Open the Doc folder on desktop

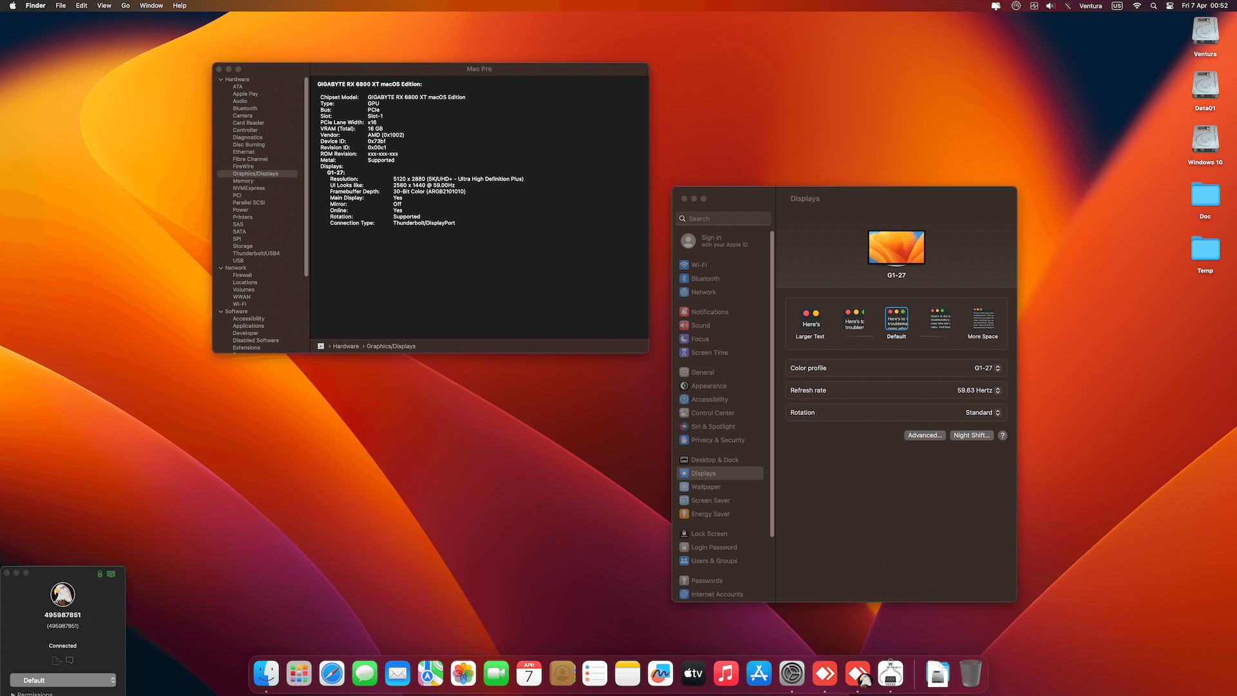coord(1205,200)
